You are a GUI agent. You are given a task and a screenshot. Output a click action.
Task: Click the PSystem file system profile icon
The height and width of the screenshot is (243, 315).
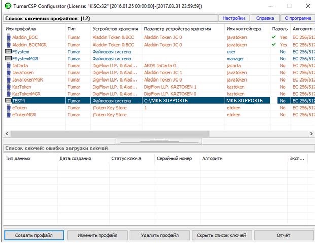click(8, 52)
